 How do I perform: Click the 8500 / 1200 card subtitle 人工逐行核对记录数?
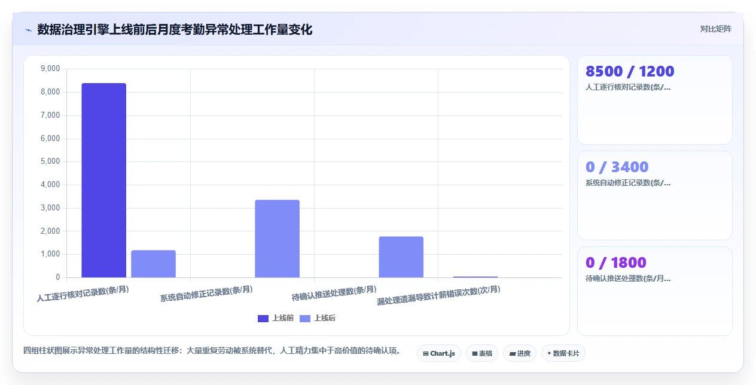coord(628,87)
